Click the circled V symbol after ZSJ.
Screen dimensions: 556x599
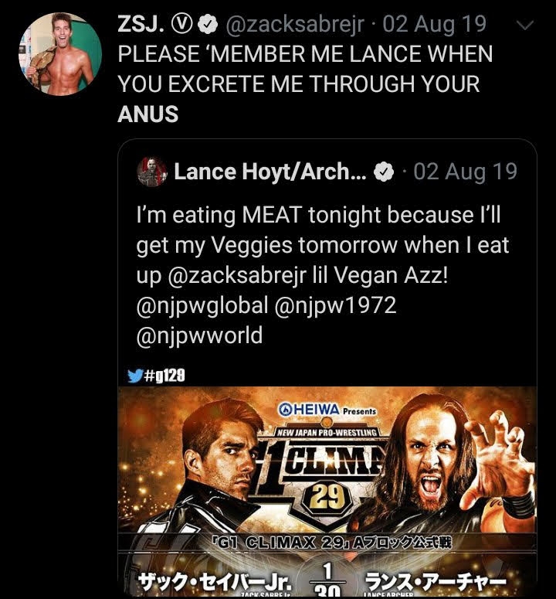tap(183, 26)
